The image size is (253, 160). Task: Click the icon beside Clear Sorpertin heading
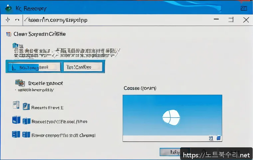coord(9,34)
